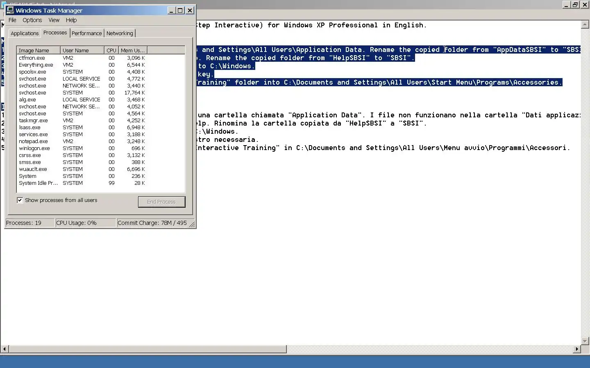Open the File menu in Task Manager

pos(12,20)
